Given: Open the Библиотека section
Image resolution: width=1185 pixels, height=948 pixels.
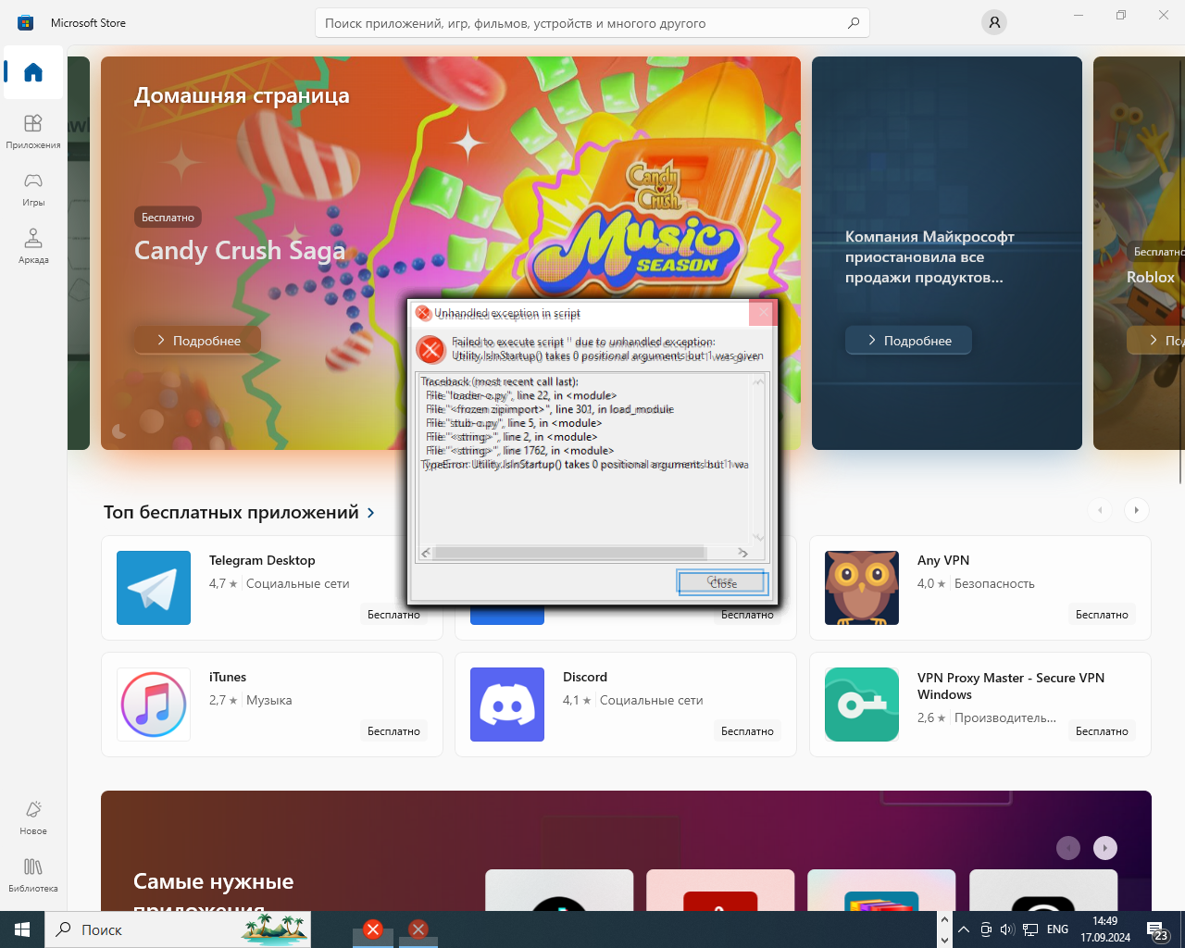Looking at the screenshot, I should [33, 874].
